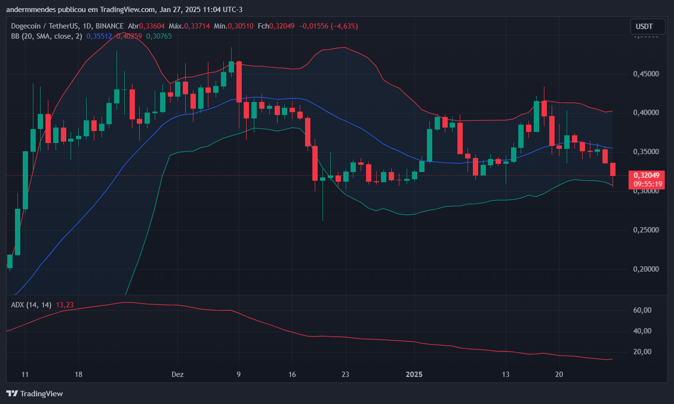
Task: Click the 13 date label on time axis
Action: (x=506, y=375)
